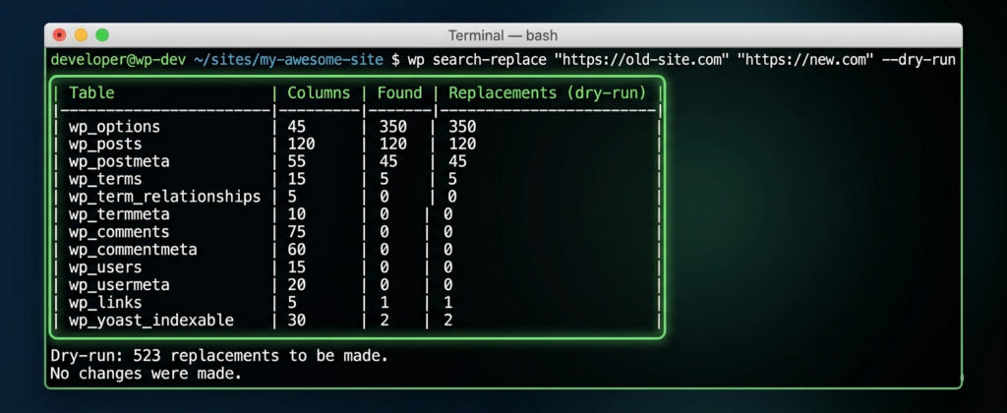Screen dimensions: 1007x413
Task: Click the yellow minimize window button
Action: pos(81,35)
